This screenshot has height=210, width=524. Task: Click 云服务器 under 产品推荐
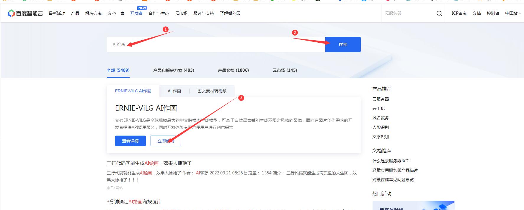pos(381,99)
